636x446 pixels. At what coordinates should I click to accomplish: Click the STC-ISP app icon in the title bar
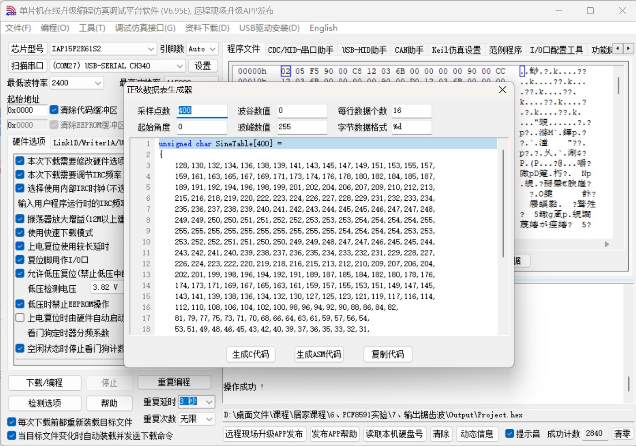[11, 10]
